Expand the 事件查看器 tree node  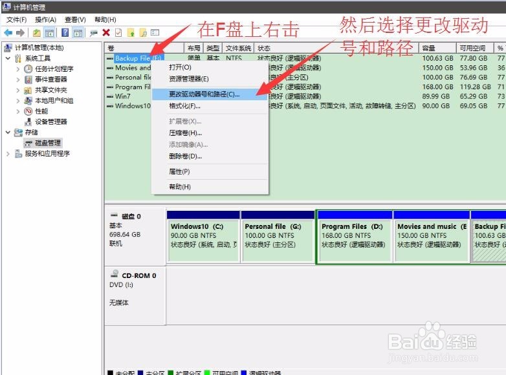18,80
